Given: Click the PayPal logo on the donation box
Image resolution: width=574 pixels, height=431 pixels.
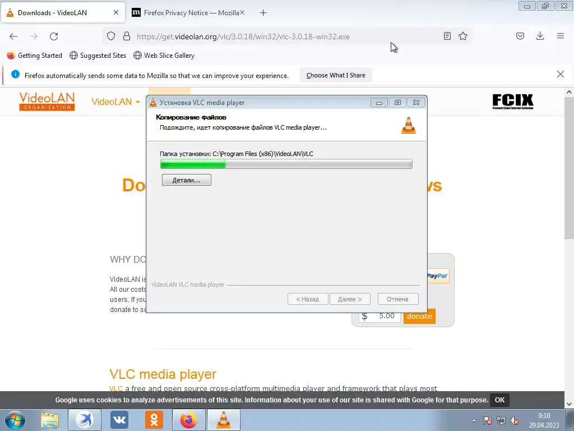Looking at the screenshot, I should point(437,276).
